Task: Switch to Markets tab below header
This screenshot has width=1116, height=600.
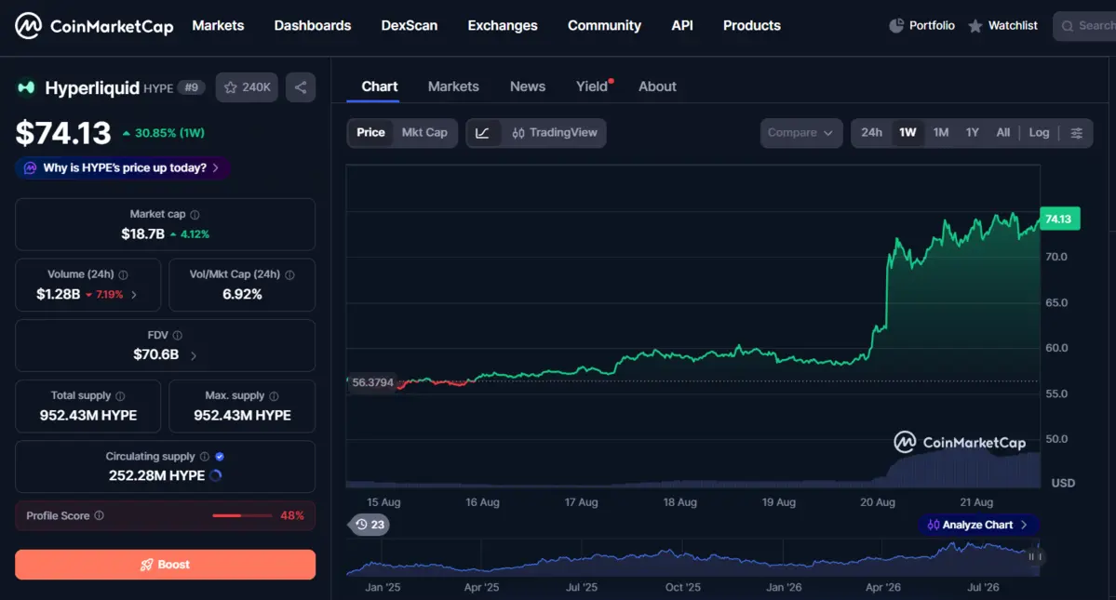Action: 453,87
